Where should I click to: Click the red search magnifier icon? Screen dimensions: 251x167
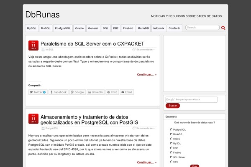(223, 28)
